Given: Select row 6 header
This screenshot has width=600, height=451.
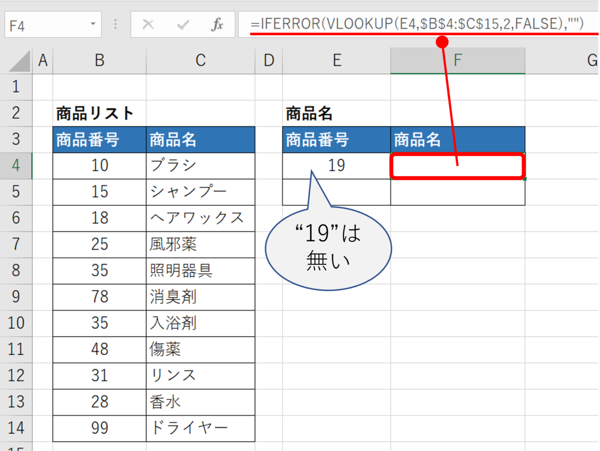Looking at the screenshot, I should tap(16, 218).
